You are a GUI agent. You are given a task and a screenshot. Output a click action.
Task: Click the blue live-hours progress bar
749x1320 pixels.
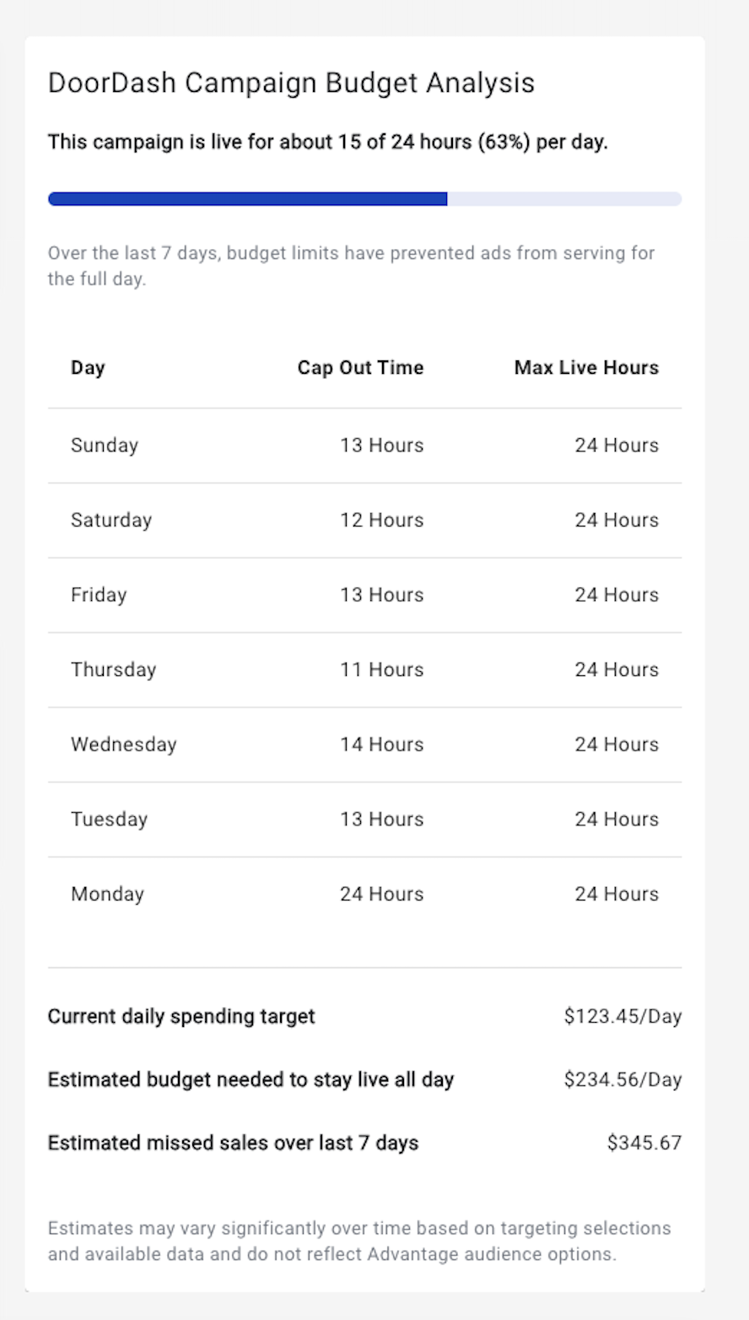click(364, 199)
